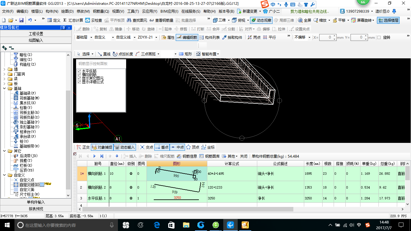This screenshot has height=231, width=411.
Task: Start 云检查 cloud check
Action: coord(94,20)
